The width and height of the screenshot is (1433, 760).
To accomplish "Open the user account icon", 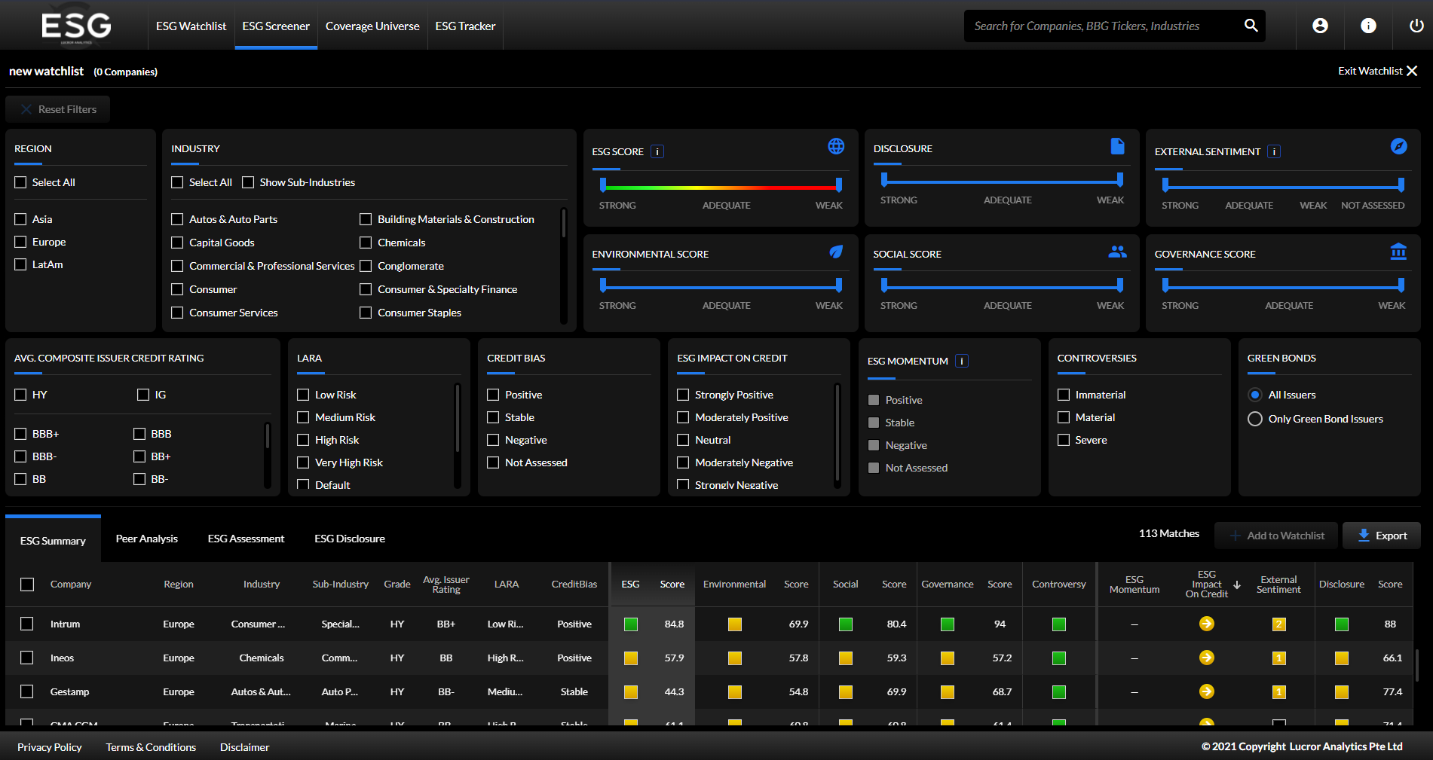I will [1320, 26].
